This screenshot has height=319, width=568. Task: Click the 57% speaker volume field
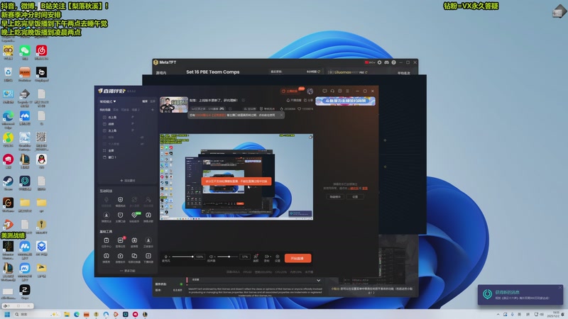245,257
